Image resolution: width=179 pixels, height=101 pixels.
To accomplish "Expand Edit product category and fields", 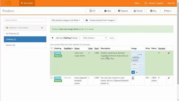I will click(67, 20).
